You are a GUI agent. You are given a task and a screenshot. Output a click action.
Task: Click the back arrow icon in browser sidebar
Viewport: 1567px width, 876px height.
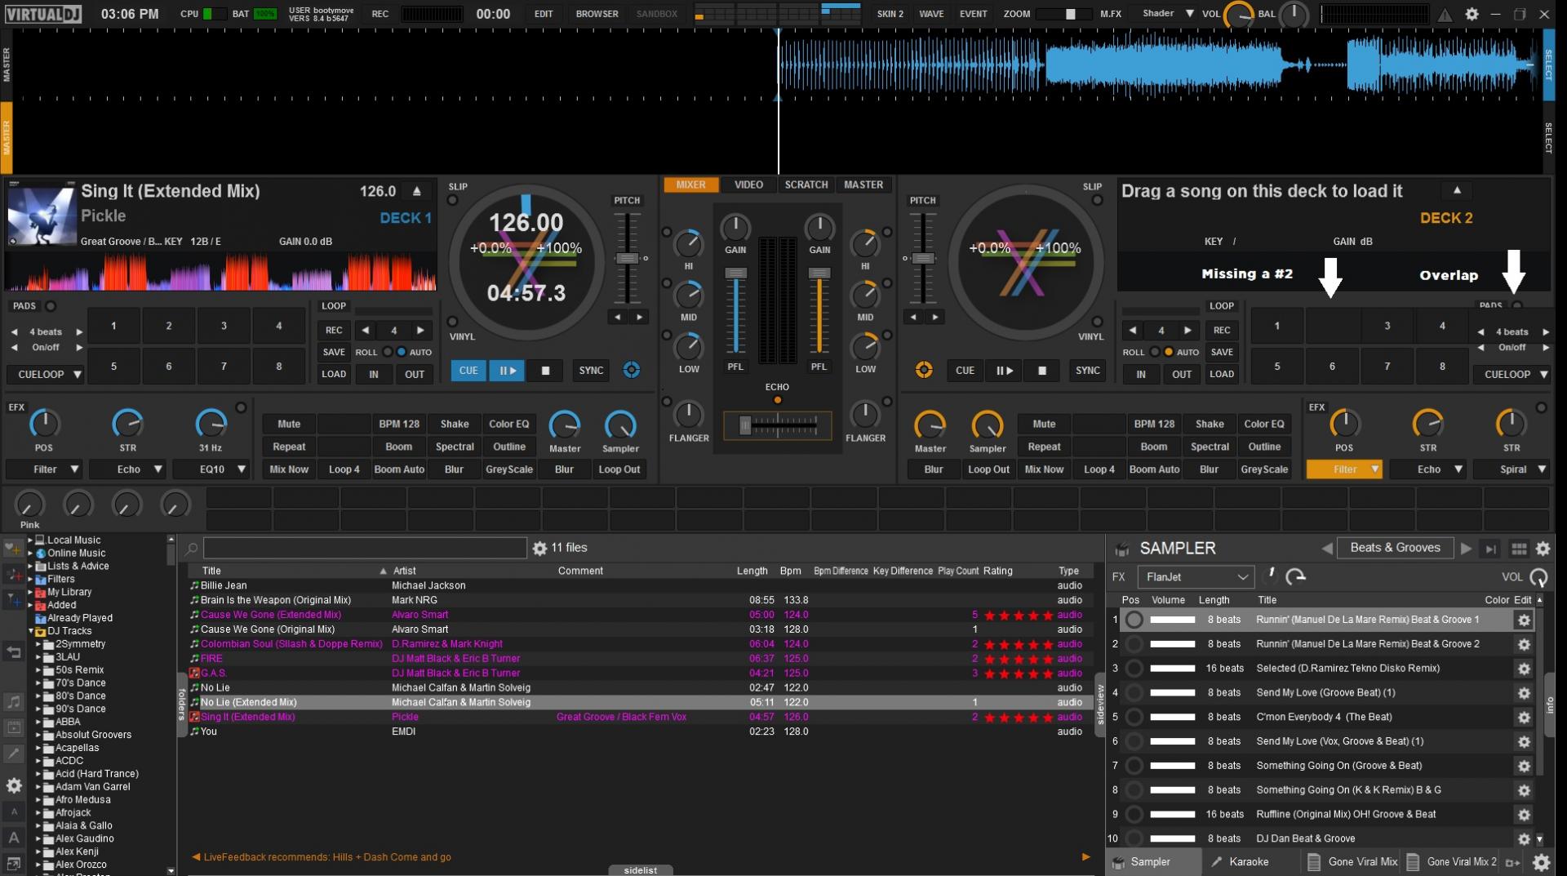point(13,651)
